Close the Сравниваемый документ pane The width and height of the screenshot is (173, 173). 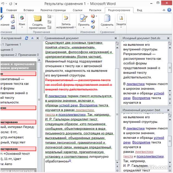116,38
